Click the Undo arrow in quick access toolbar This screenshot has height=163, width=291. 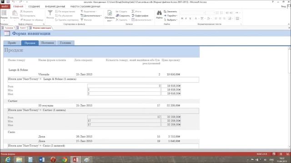pos(14,2)
